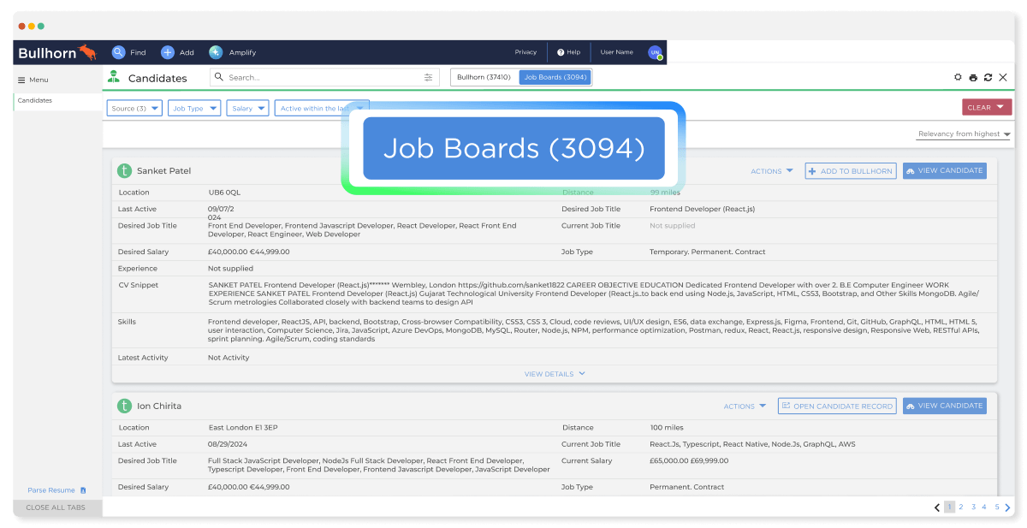The width and height of the screenshot is (1027, 528).
Task: Click location East London E1 3EP
Action: coord(242,427)
